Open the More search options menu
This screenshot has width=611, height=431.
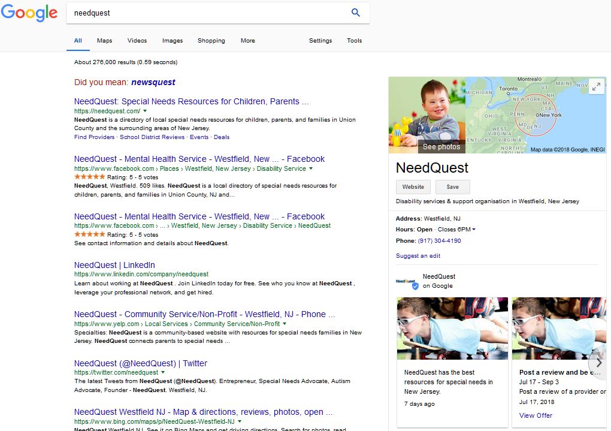coord(248,41)
